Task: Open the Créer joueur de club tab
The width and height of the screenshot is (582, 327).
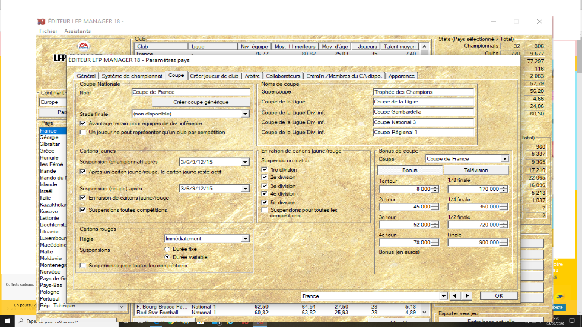Action: (214, 76)
